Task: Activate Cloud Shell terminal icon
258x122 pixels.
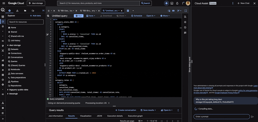Action: pos(172,3)
